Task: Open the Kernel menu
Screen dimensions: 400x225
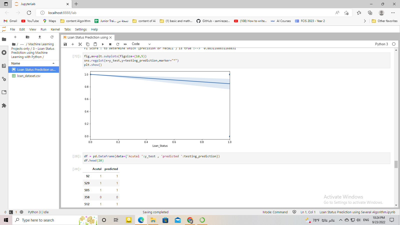Action: pos(55,29)
